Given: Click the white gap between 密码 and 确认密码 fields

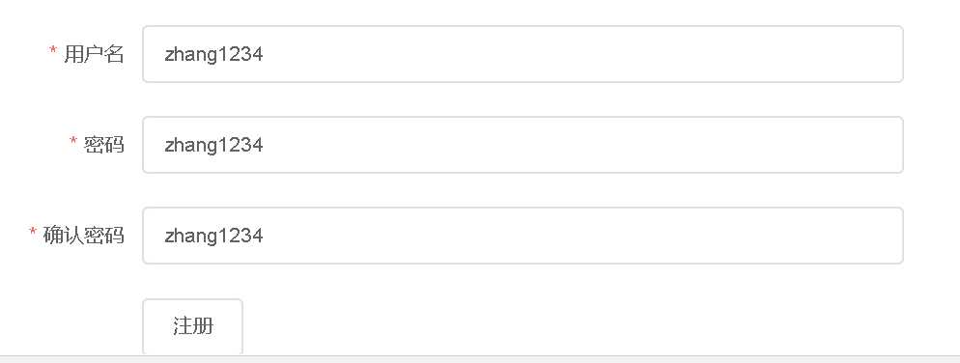Looking at the screenshot, I should [522, 190].
